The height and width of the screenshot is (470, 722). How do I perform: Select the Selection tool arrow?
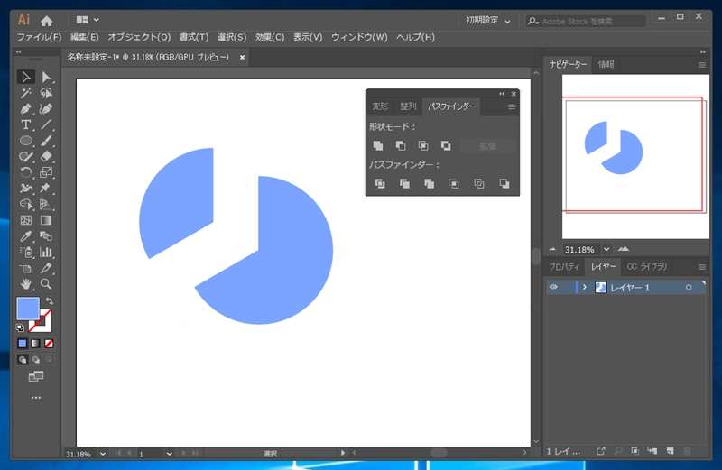[x=26, y=77]
